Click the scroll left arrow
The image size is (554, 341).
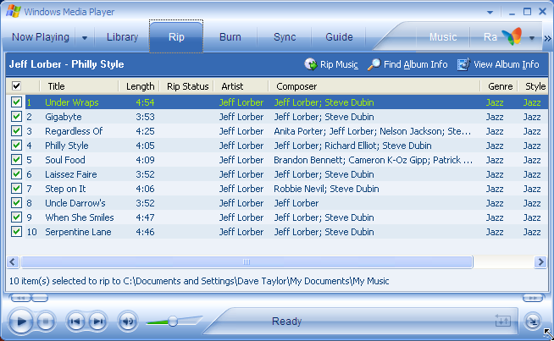tap(13, 262)
